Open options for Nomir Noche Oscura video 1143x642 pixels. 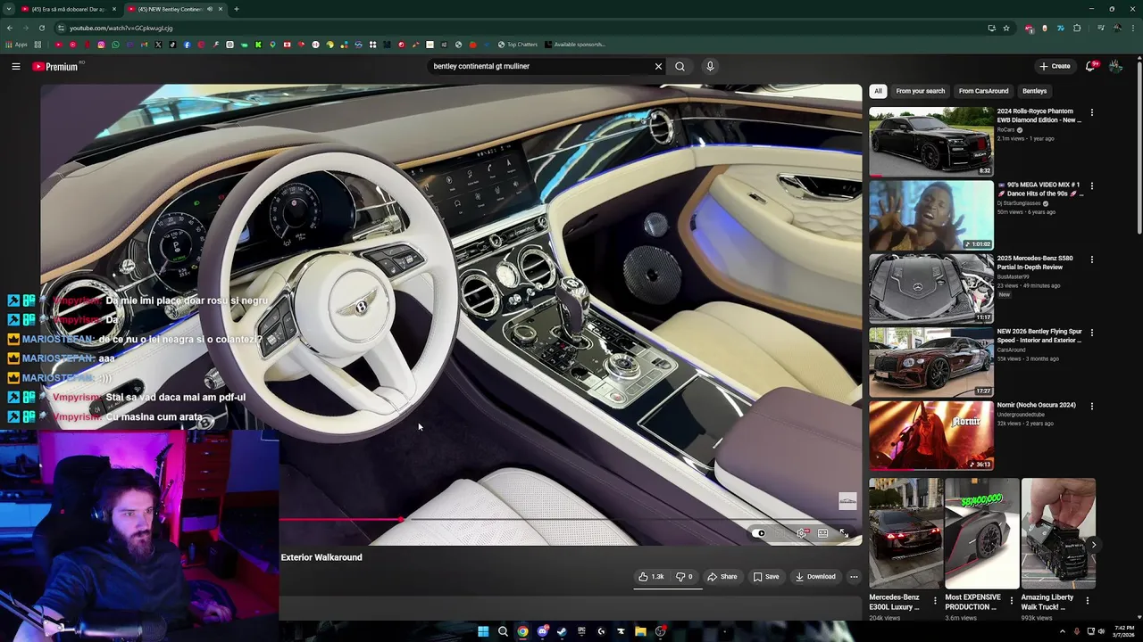1091,406
